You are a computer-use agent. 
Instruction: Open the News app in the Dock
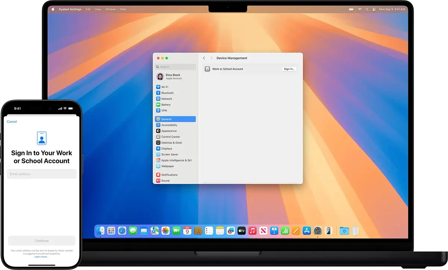263,231
